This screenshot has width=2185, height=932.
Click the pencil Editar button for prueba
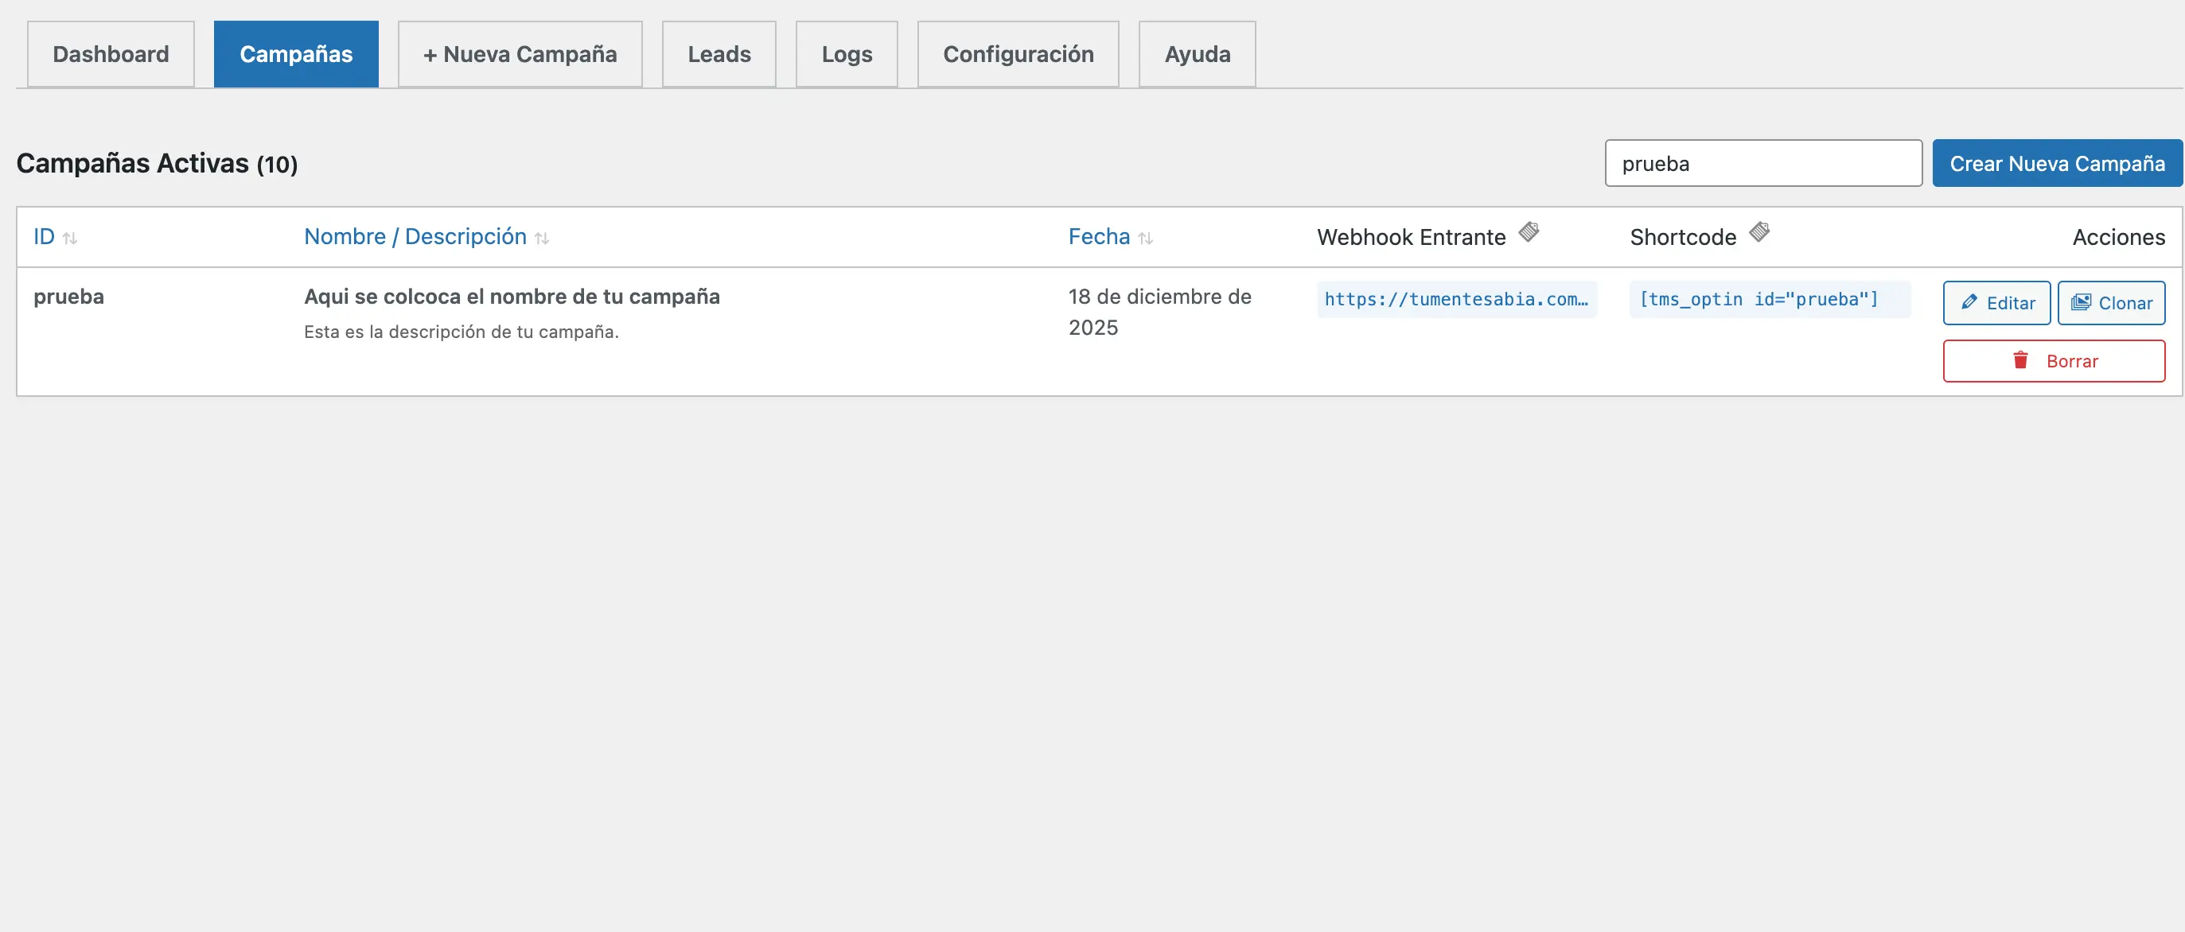click(x=1996, y=303)
